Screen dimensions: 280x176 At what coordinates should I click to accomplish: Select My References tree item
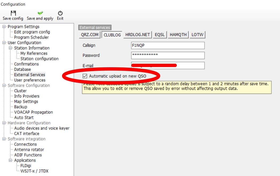coord(34,53)
